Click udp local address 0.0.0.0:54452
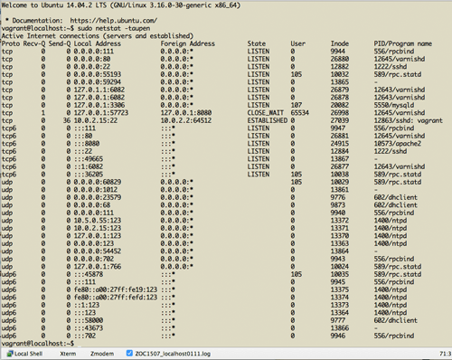The height and width of the screenshot is (360, 452). click(98, 251)
